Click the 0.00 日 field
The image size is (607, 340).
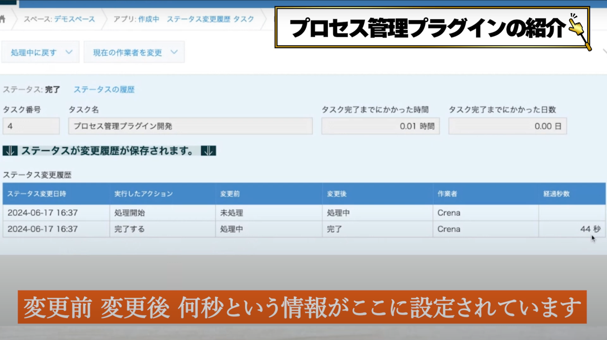(x=508, y=126)
